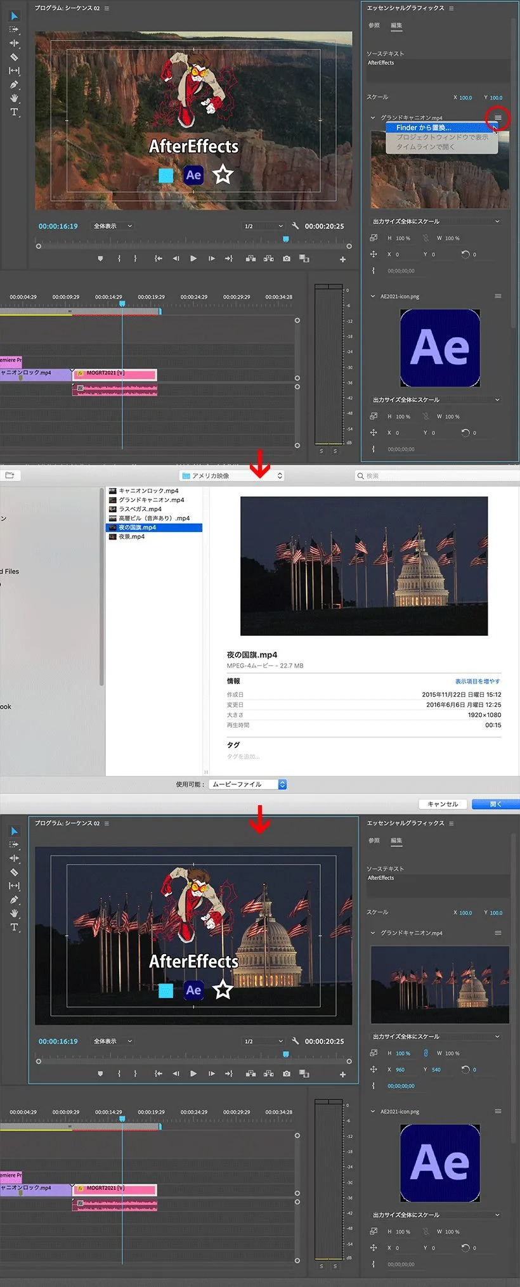Click the new folder icon in Finder dialog
520x1287 pixels.
10,475
